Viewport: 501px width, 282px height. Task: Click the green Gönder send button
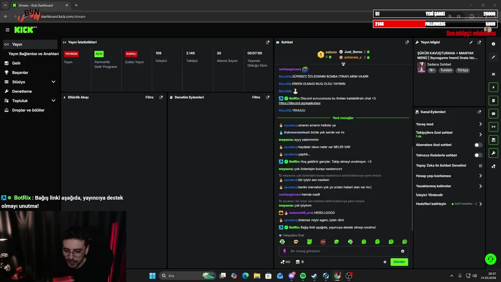pos(399,262)
